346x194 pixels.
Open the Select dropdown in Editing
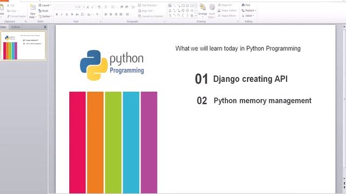point(248,16)
